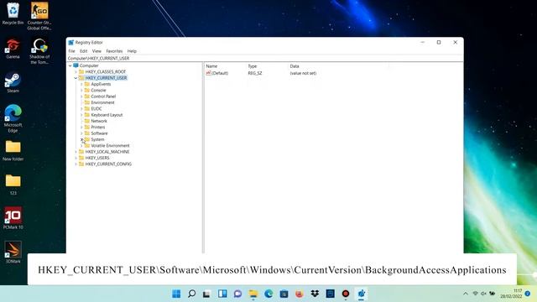Select the Garena desktop shortcut

click(x=13, y=49)
